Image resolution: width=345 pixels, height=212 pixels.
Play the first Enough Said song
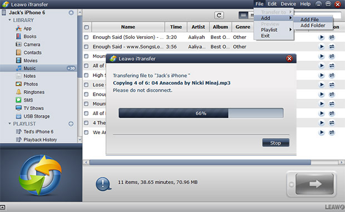coord(322,37)
